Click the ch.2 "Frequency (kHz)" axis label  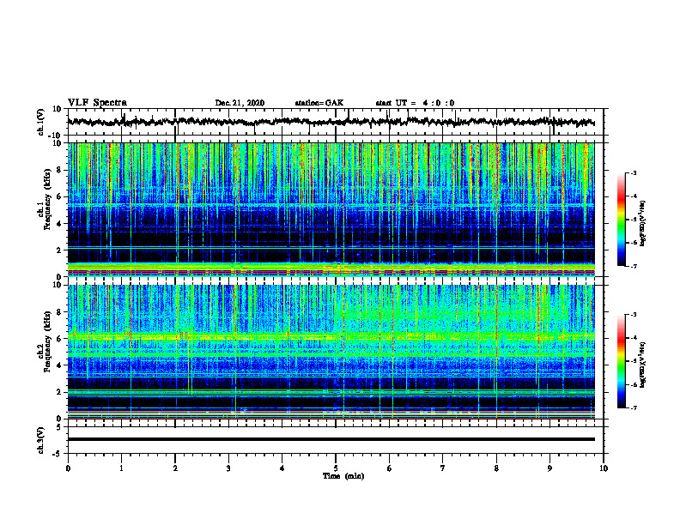click(47, 341)
